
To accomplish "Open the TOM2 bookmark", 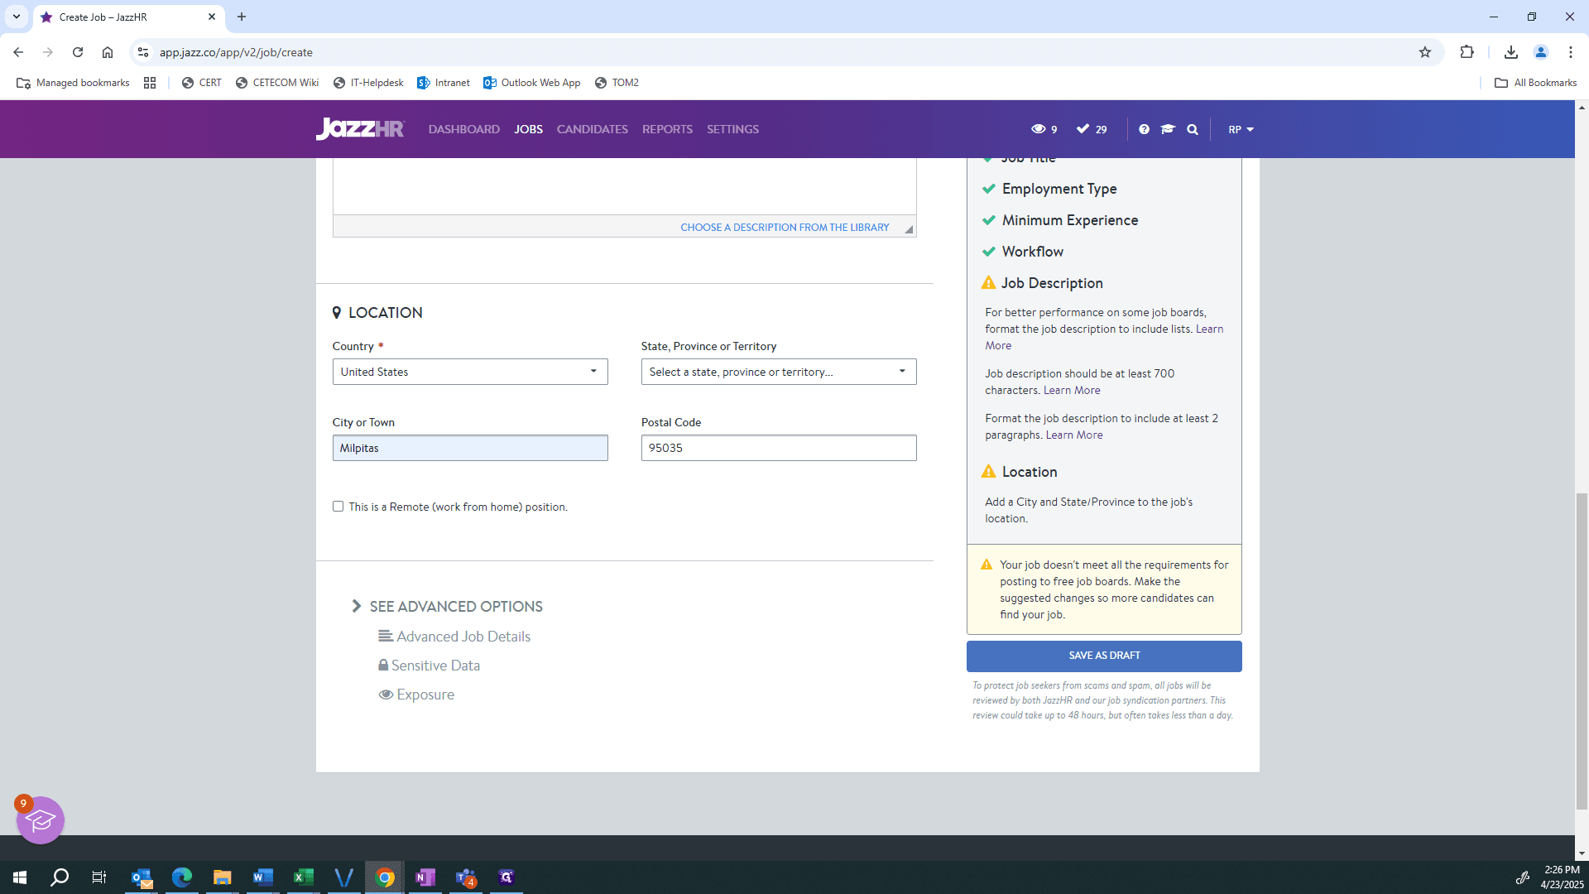I will tap(617, 83).
